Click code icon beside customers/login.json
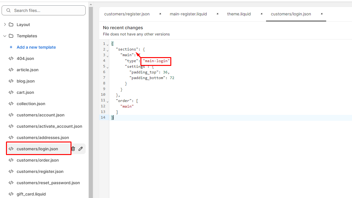This screenshot has width=352, height=198. 11,149
